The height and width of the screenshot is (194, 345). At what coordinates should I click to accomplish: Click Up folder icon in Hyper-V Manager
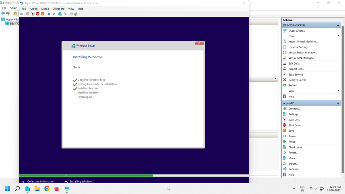click(x=15, y=13)
